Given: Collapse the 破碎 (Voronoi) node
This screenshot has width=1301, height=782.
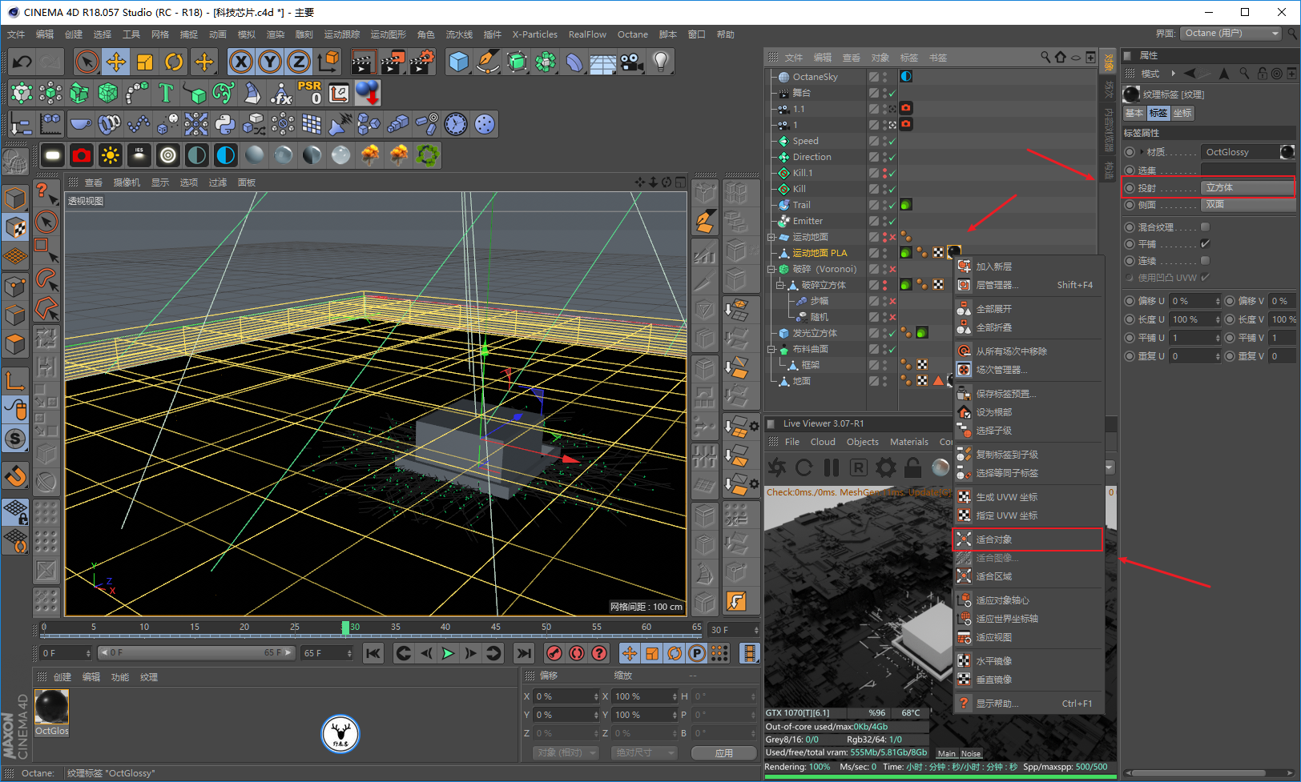Looking at the screenshot, I should tap(771, 269).
